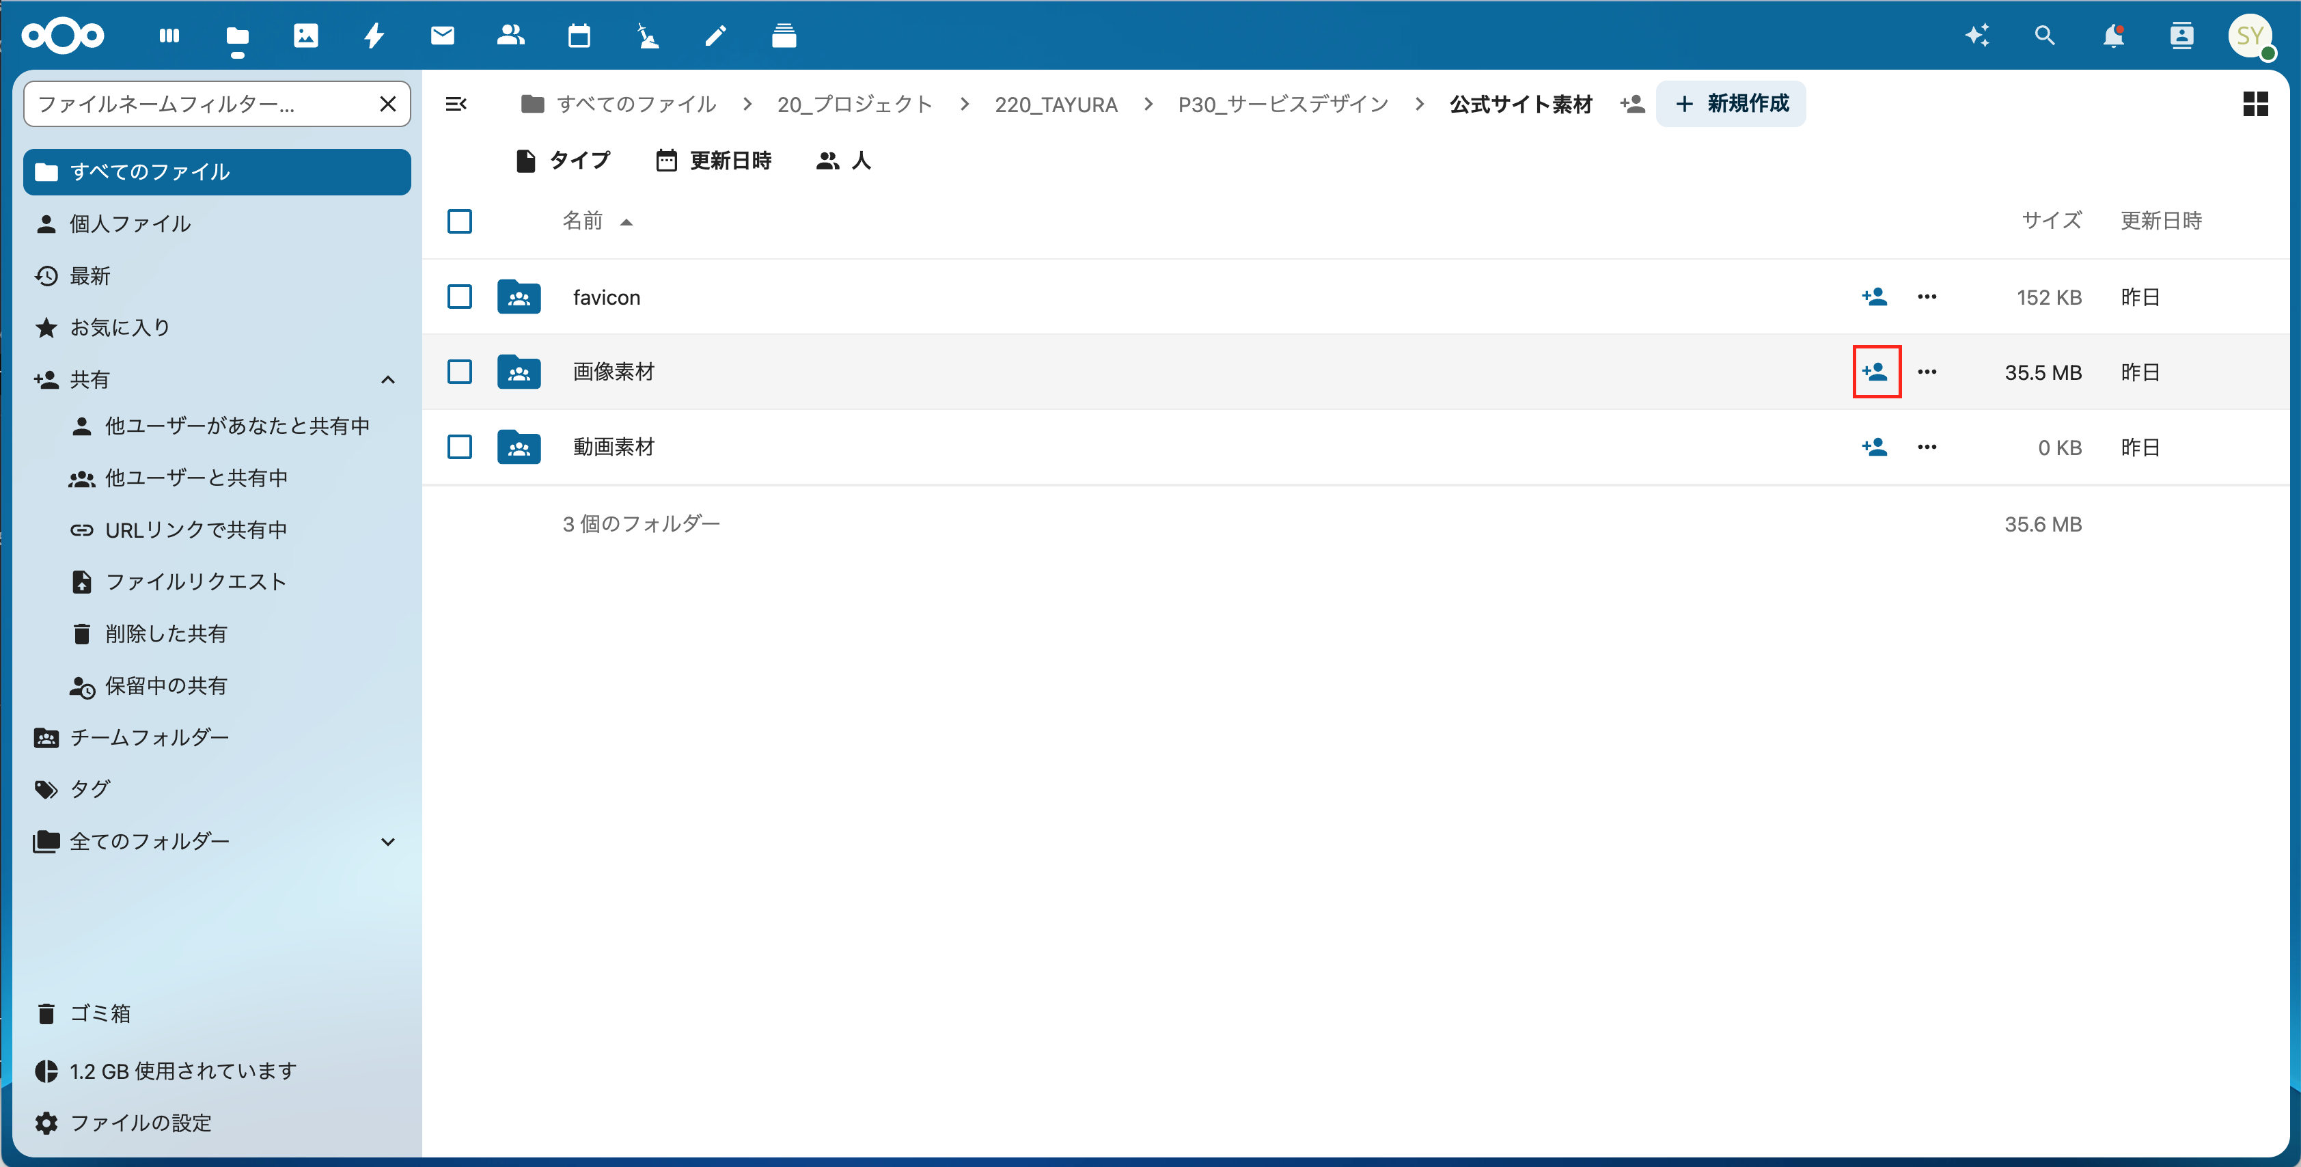Viewport: 2301px width, 1167px height.
Task: Open the Notes app (pen icon)
Action: click(x=715, y=36)
